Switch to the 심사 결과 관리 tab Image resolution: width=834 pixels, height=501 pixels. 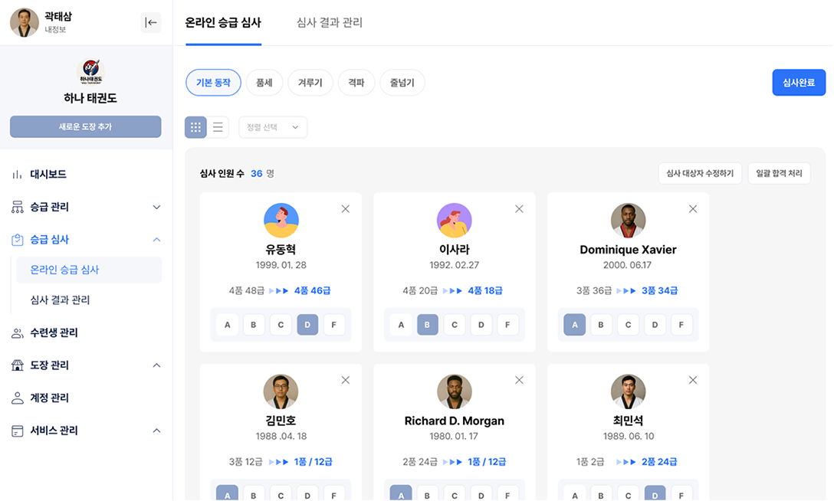click(330, 23)
